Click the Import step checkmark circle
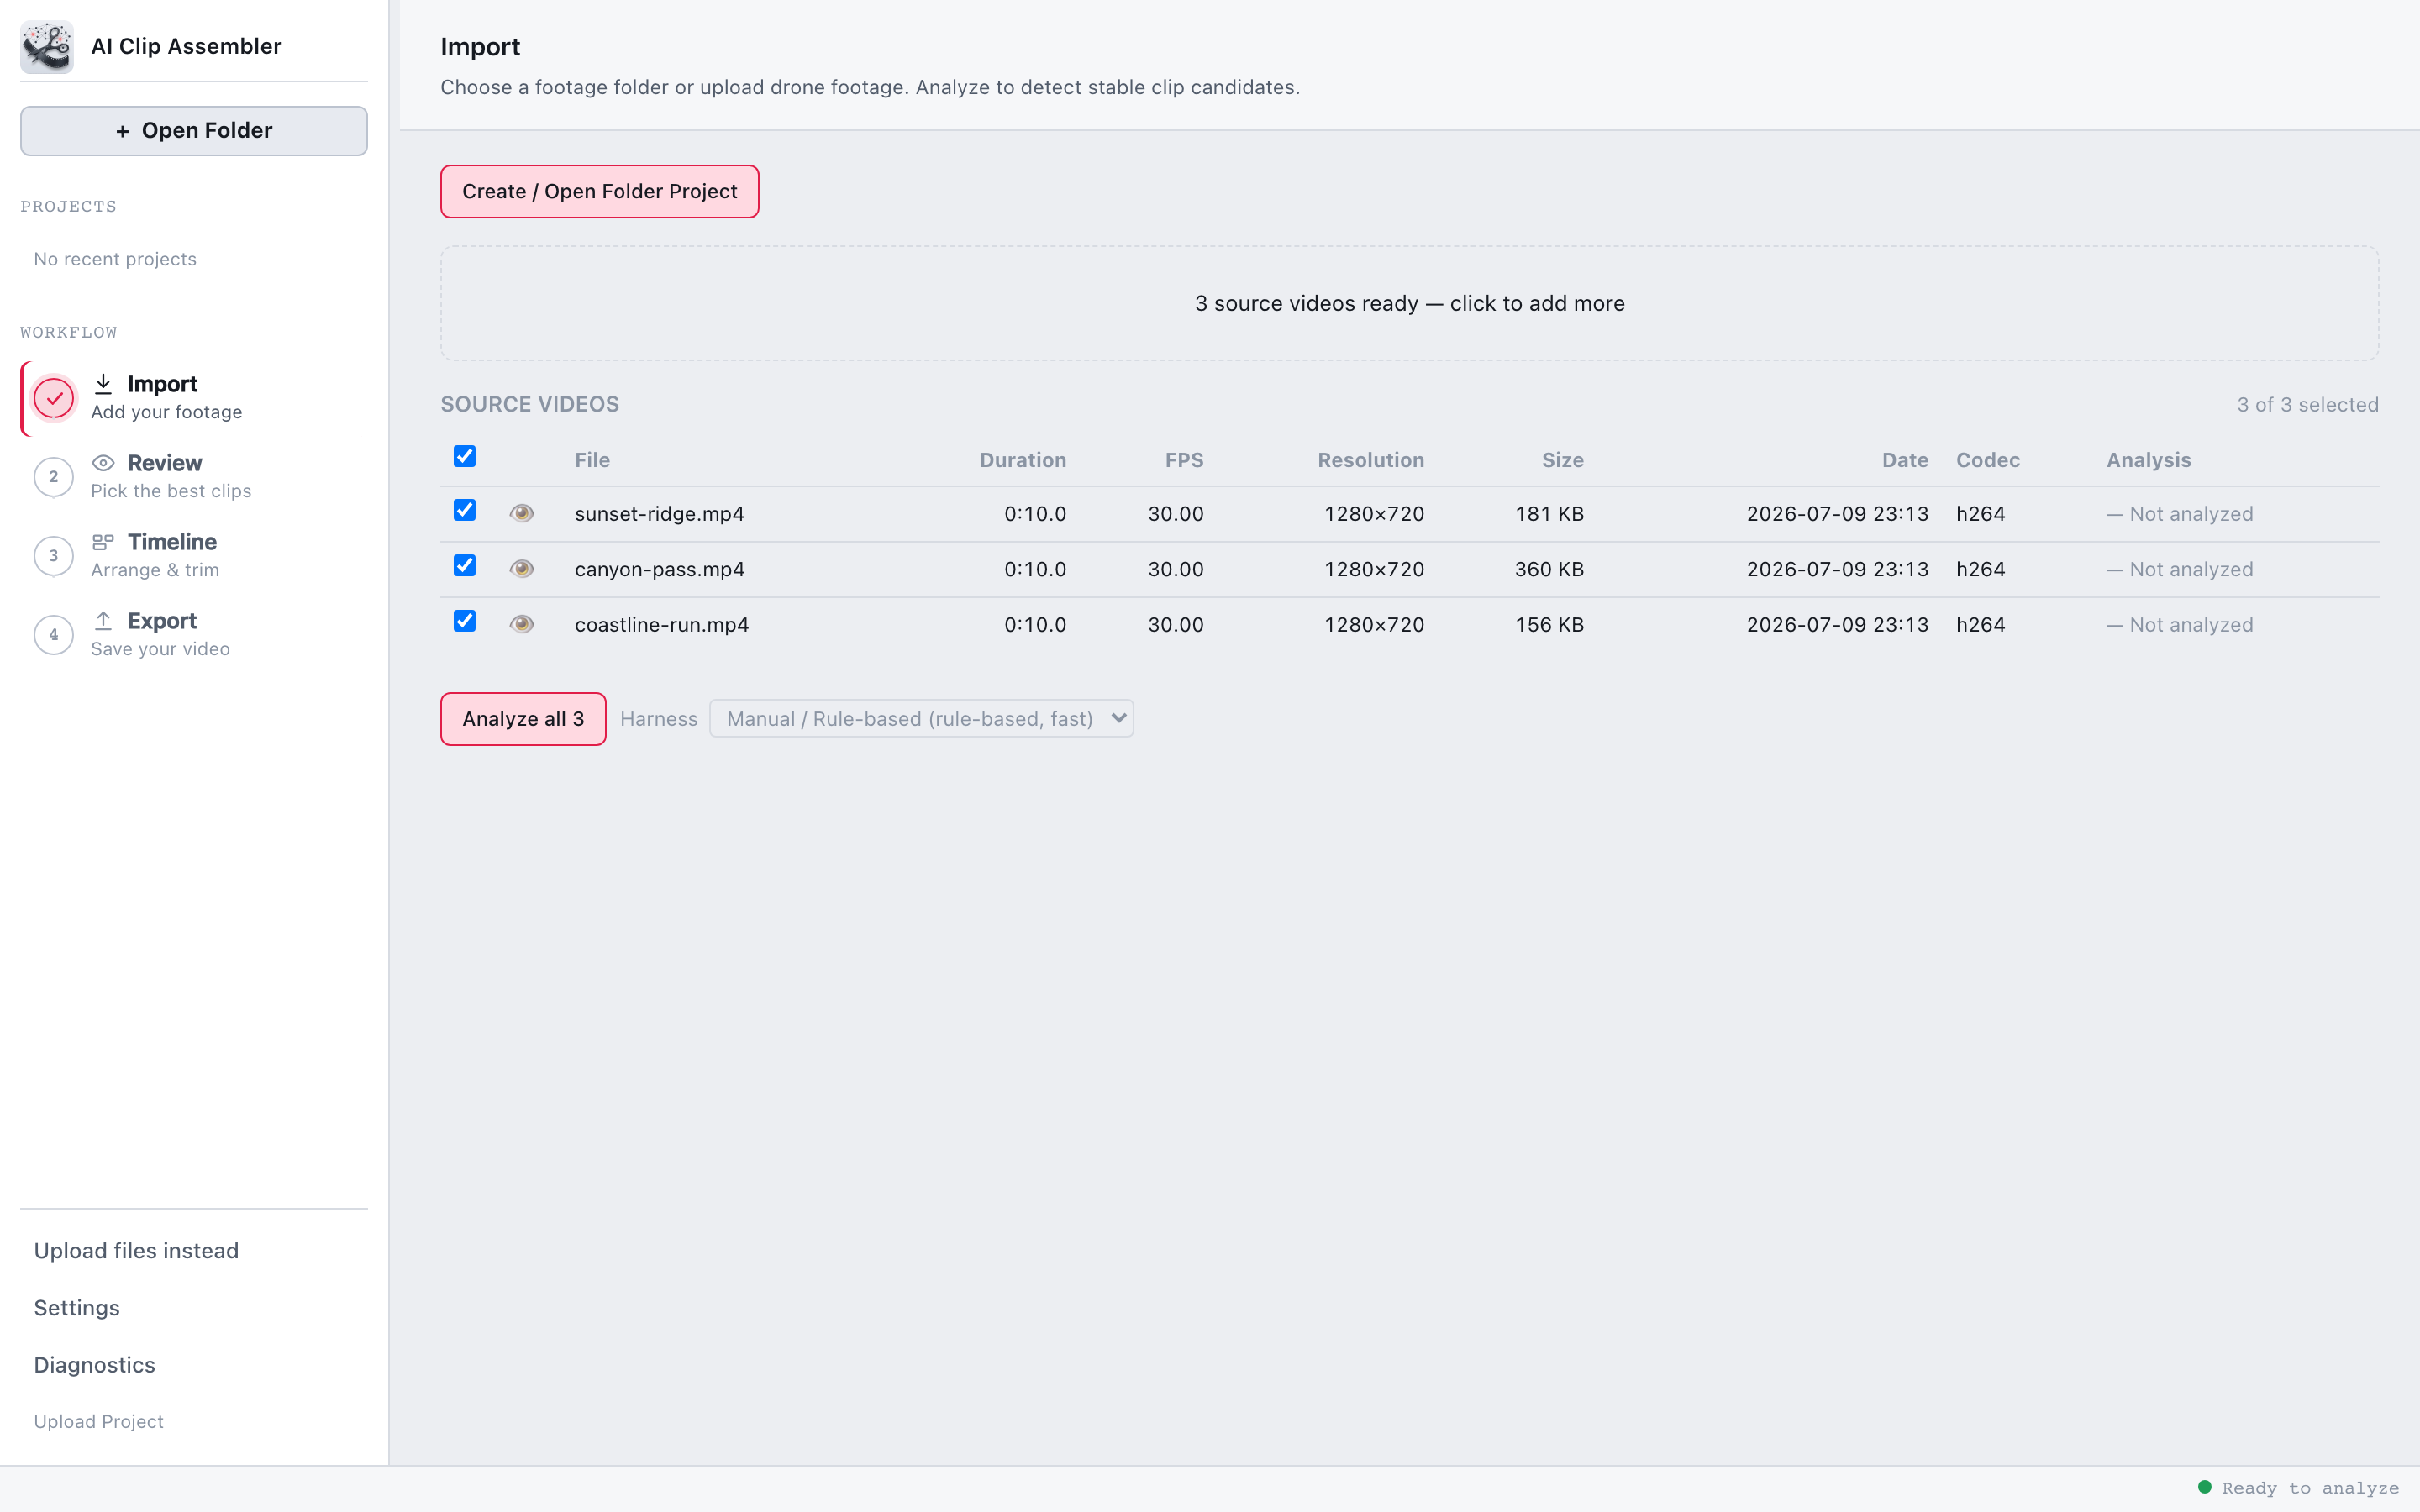This screenshot has width=2420, height=1512. coord(54,398)
